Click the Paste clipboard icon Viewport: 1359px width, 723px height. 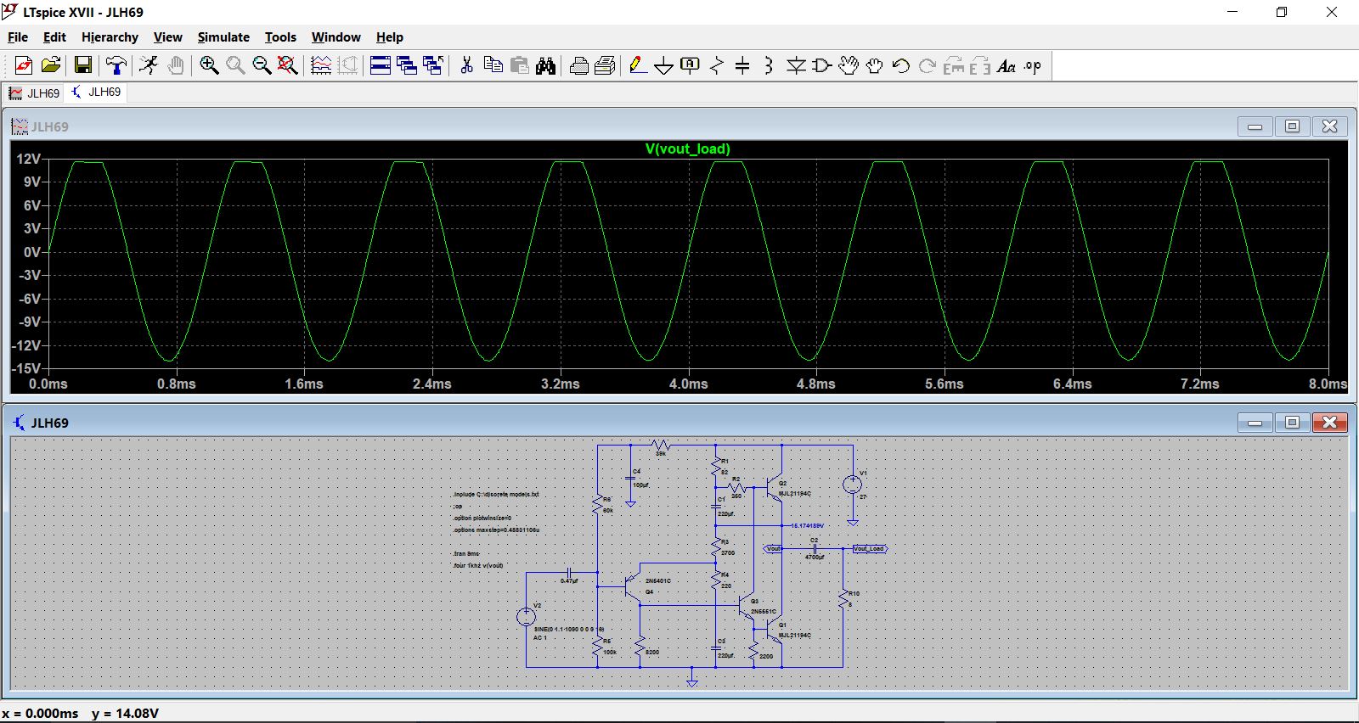coord(519,65)
